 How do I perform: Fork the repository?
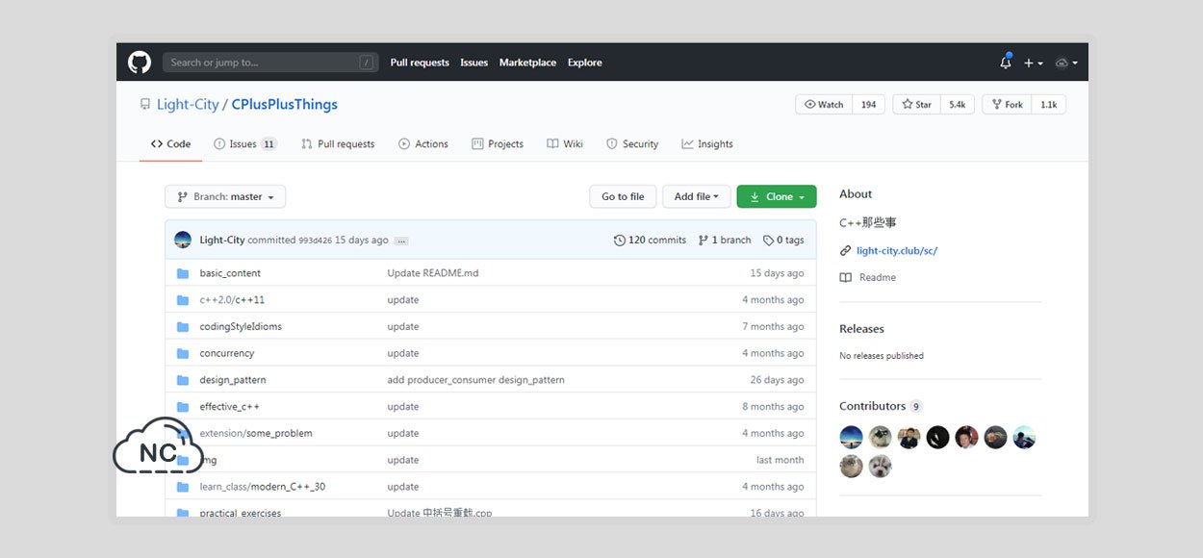point(1007,105)
